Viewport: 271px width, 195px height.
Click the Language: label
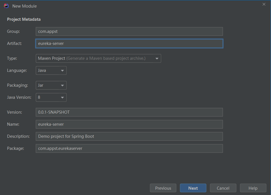[17, 70]
